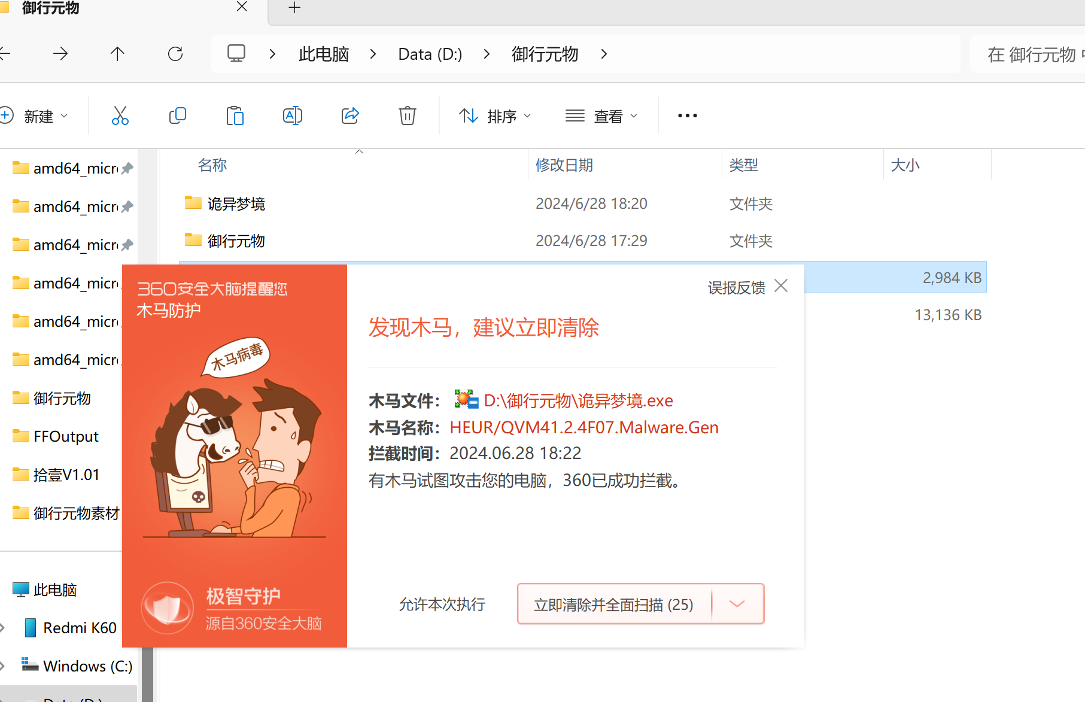This screenshot has width=1085, height=702.
Task: Open the 查看 (View) dropdown menu
Action: point(601,116)
